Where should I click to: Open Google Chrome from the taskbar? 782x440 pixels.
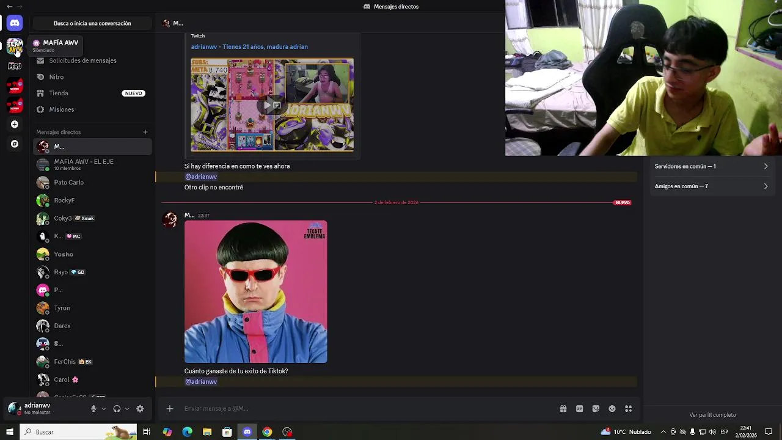(267, 432)
